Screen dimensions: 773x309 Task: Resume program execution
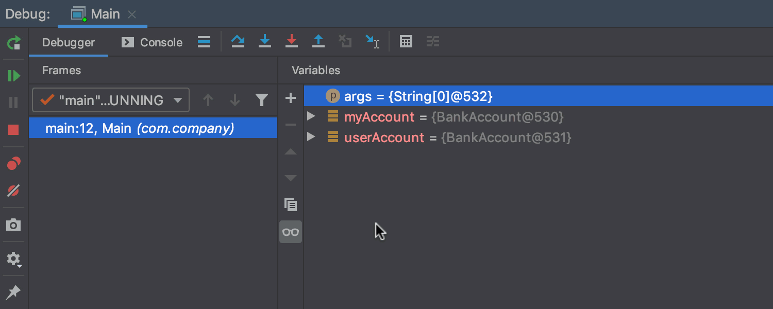[14, 75]
